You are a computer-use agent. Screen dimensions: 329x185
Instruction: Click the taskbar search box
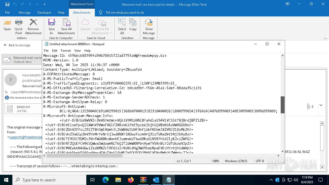tap(49, 180)
